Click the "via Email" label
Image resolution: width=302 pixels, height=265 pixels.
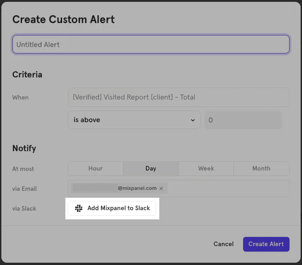click(x=24, y=188)
